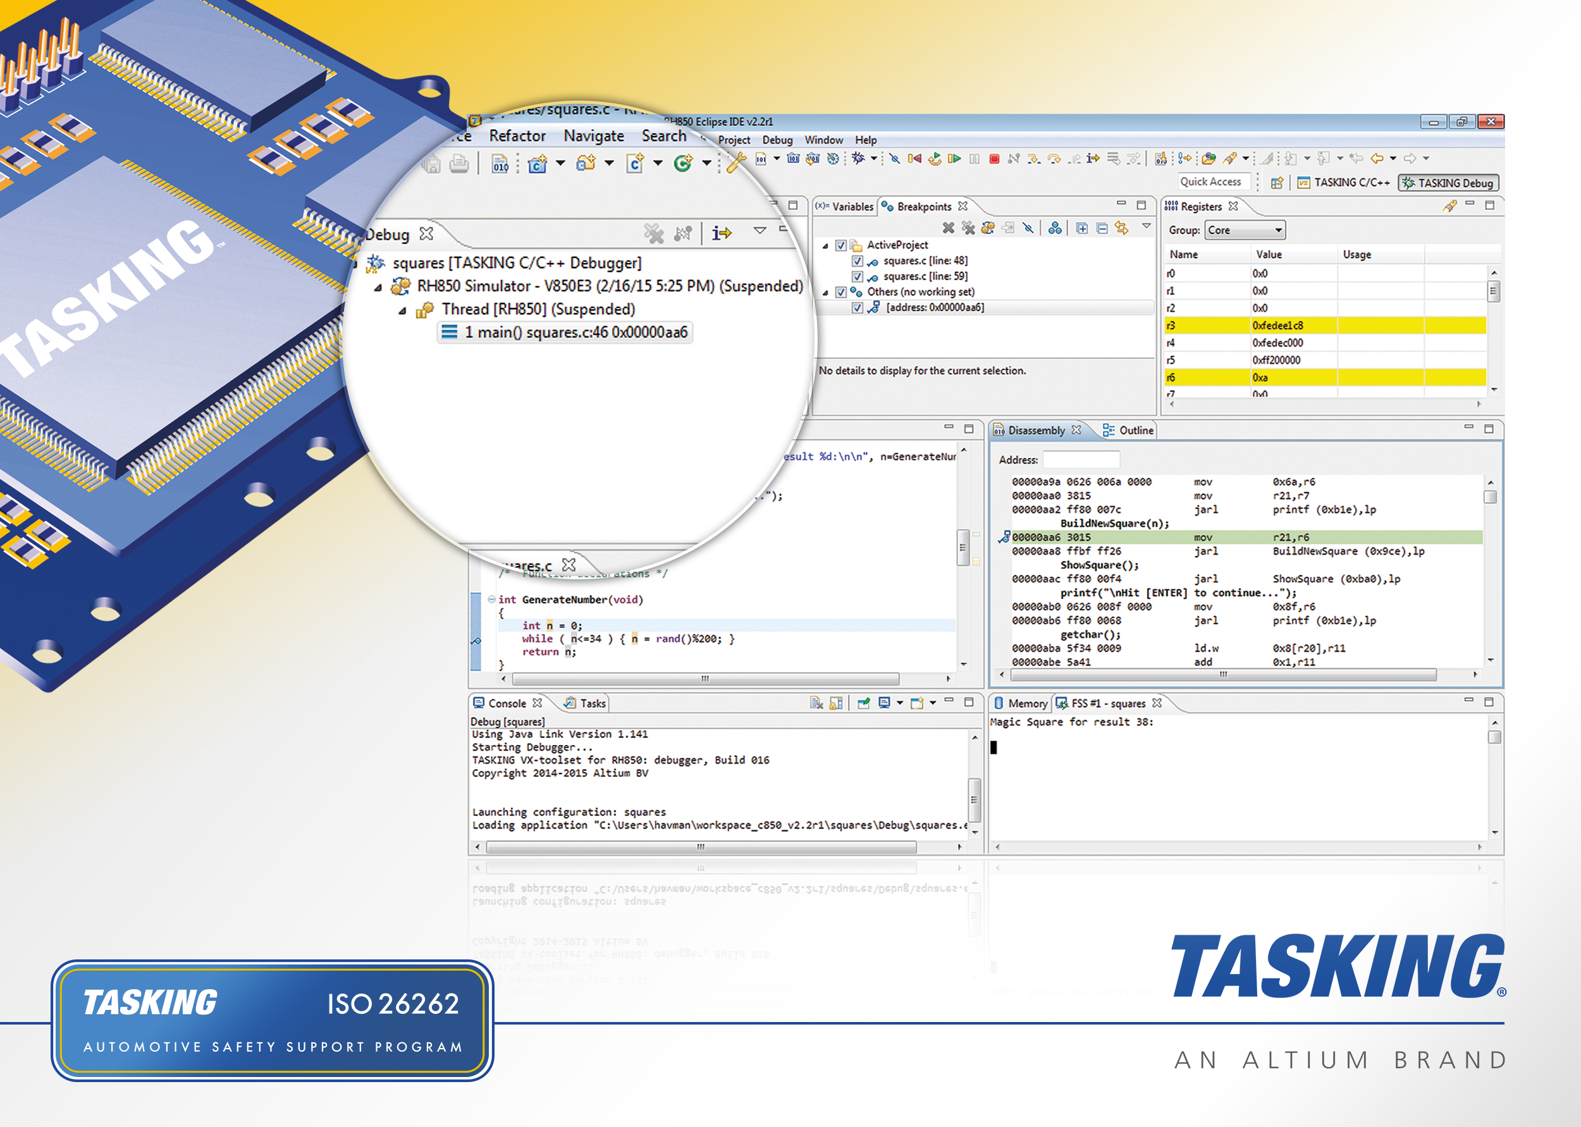Uncheck the squares.c line 59 breakpoint
Screen dimensions: 1581x1127
pyautogui.click(x=858, y=276)
